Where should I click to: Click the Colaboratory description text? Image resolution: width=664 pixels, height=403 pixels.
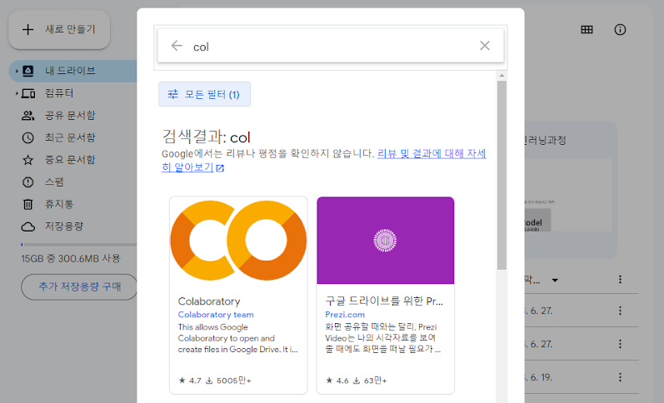pyautogui.click(x=237, y=338)
